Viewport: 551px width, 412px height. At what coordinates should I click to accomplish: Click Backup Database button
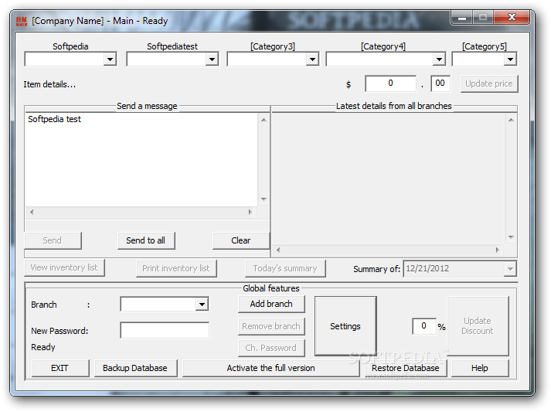coord(135,368)
